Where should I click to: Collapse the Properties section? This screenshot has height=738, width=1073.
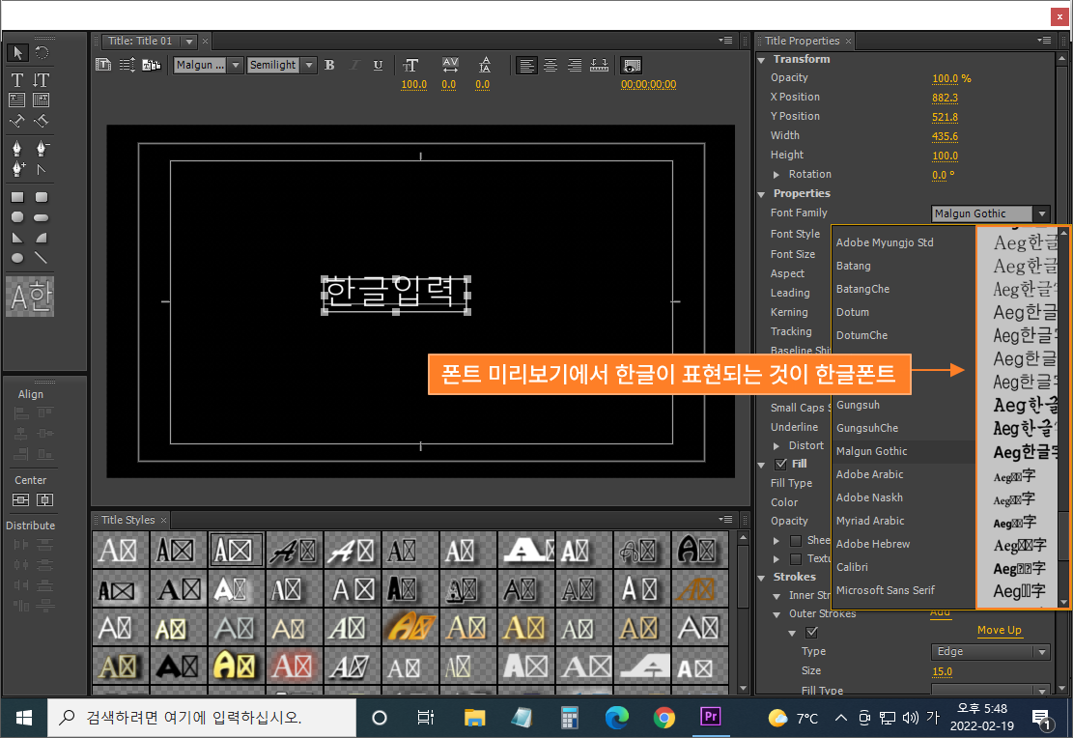(762, 194)
